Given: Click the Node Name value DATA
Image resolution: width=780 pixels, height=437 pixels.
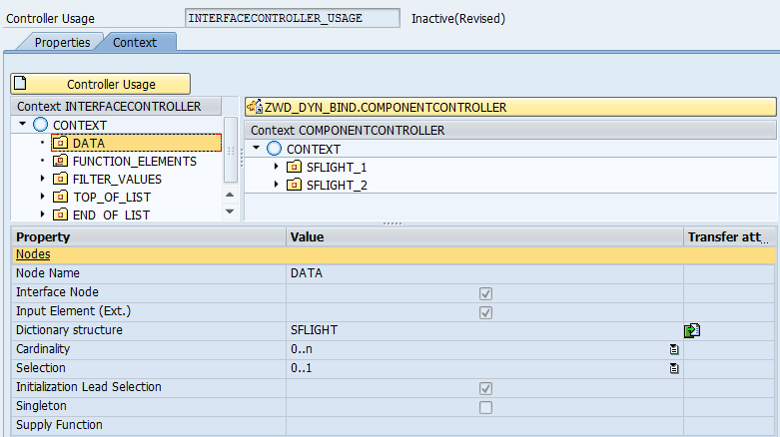Looking at the screenshot, I should pos(307,273).
